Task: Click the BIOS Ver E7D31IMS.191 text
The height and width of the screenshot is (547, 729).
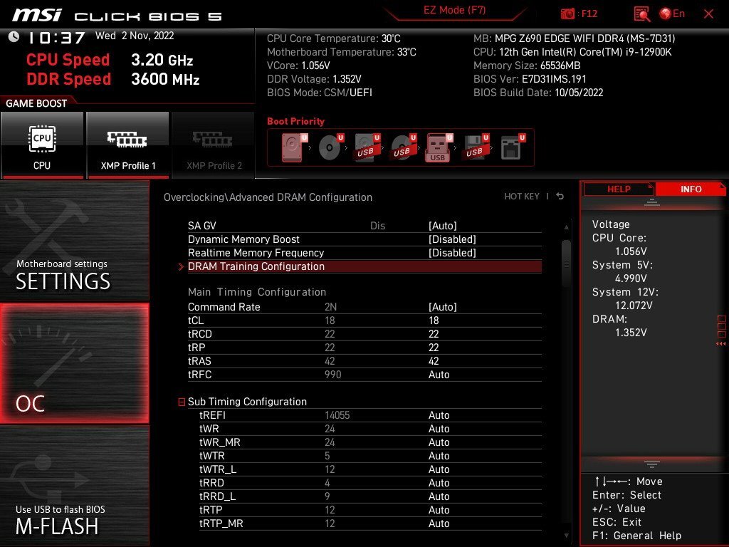Action: (530, 79)
